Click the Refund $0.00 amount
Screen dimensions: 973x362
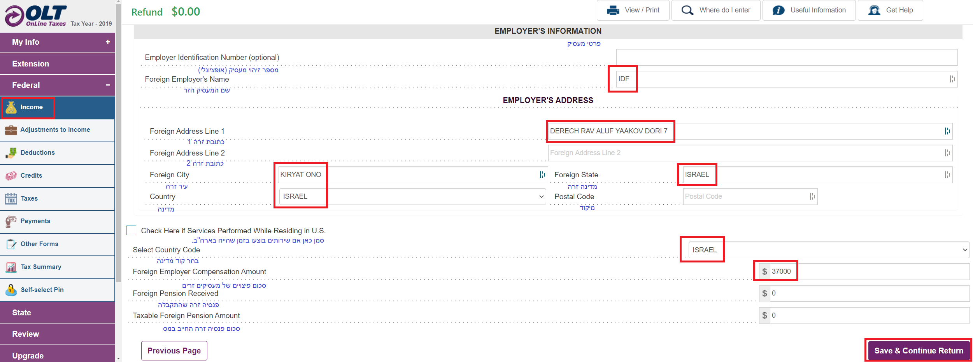pos(186,12)
